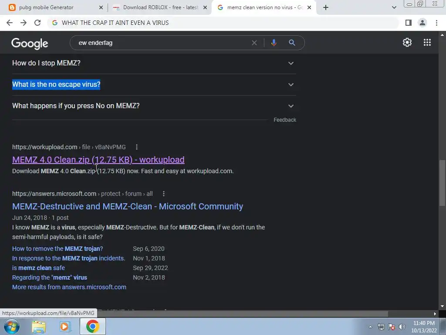Open the volume speaker tray icon
446x335 pixels.
(x=402, y=327)
